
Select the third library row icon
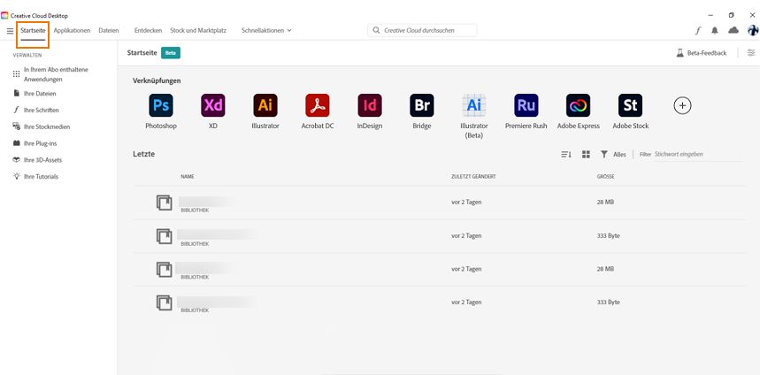tap(165, 270)
